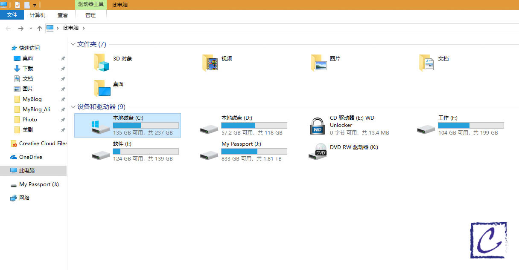Select the DVD RW 驱动器 (K:) icon

coord(317,152)
